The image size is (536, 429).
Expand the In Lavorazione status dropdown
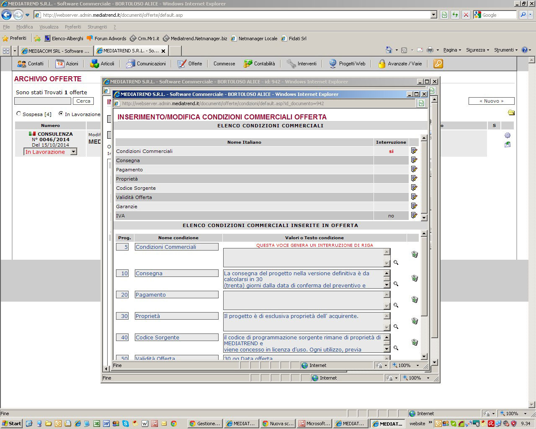click(73, 152)
